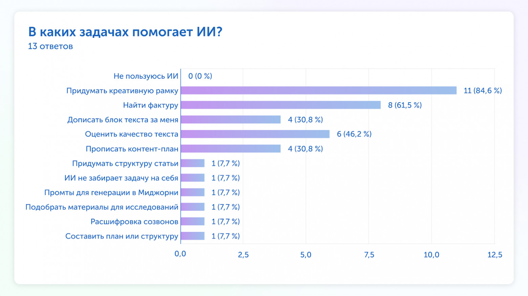This screenshot has height=296, width=528.
Task: Select the 'Не пользуюсь ИИ' category label
Action: (146, 76)
